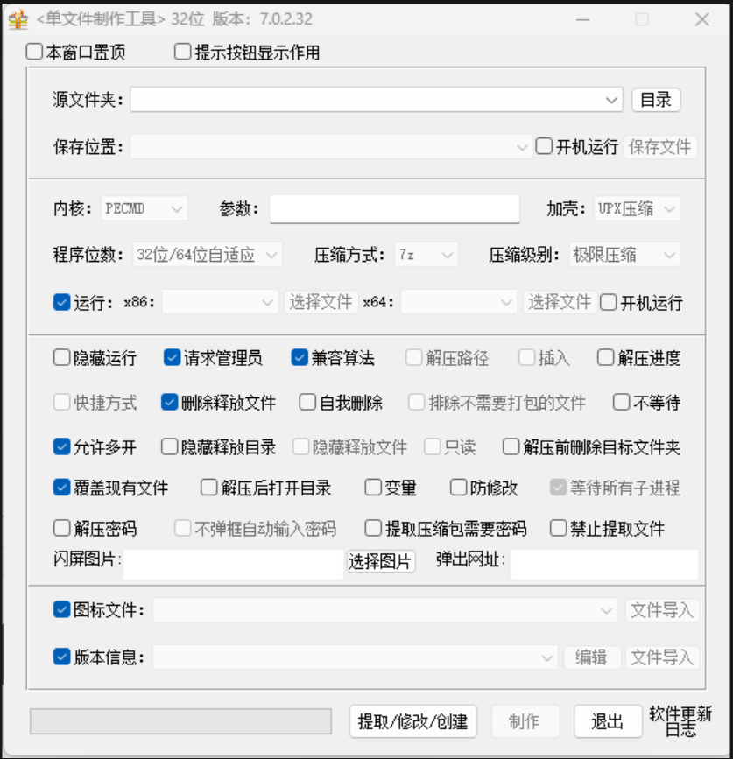Click the app icon in title bar

(x=18, y=19)
